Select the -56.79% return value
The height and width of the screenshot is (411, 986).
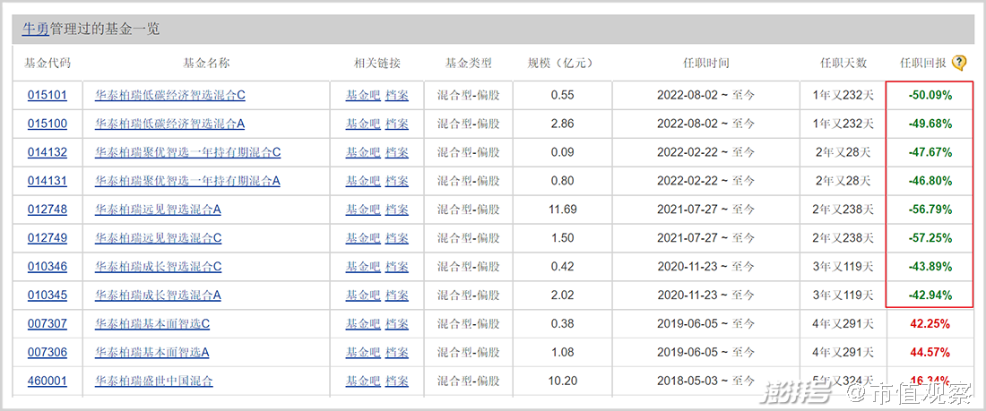click(x=930, y=210)
